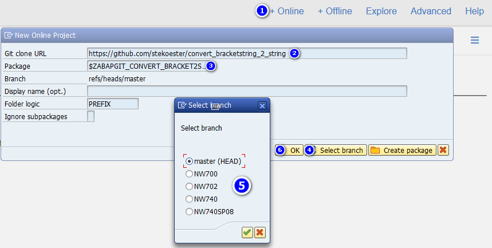Focus the Package input field

147,66
